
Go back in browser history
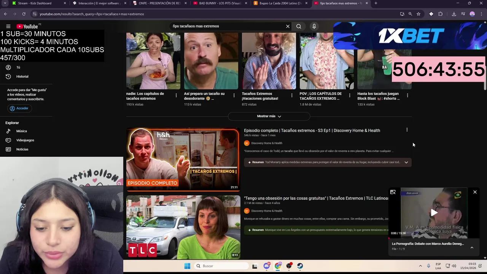pos(5,14)
